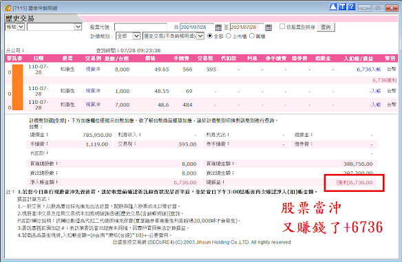The width and height of the screenshot is (402, 262).
Task: Select the 上市櫃 radio button
Action: tap(229, 36)
